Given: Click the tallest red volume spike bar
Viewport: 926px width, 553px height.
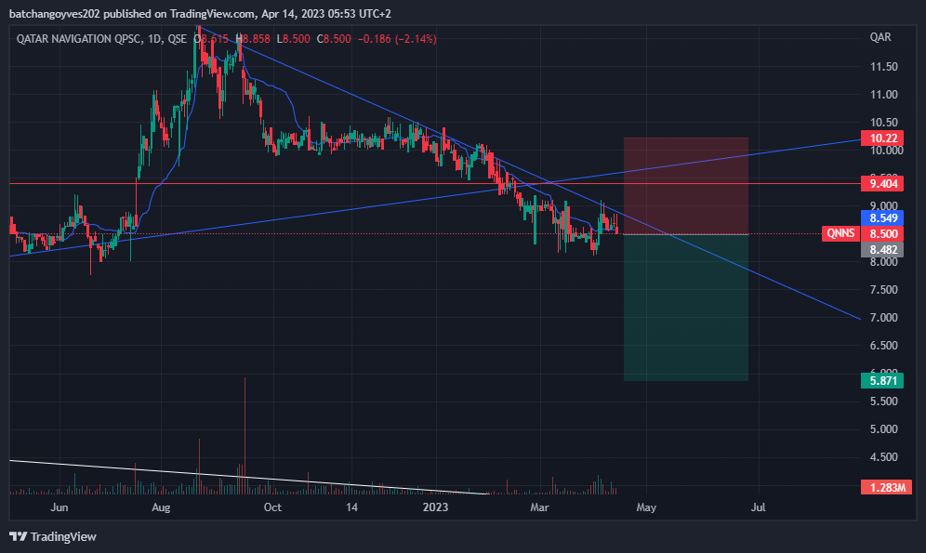Looking at the screenshot, I should click(x=245, y=436).
